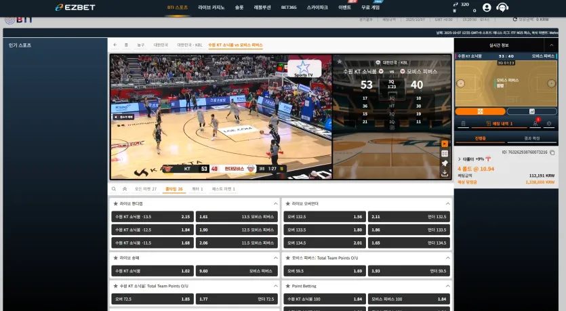The height and width of the screenshot is (311, 566).
Task: Star the 라이브 핸디캡 market
Action: tap(115, 204)
